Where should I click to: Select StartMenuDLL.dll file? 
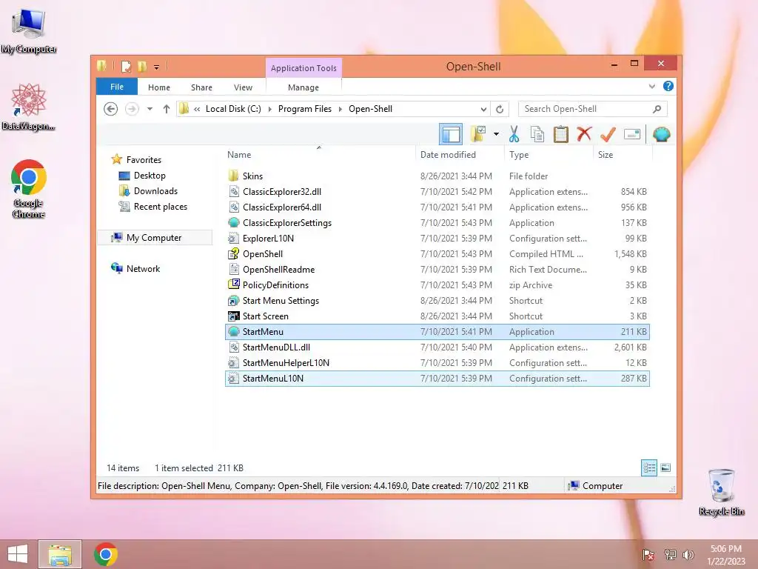[x=437, y=347]
